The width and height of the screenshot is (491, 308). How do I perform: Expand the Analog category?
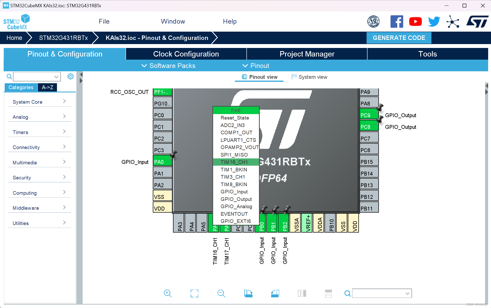pyautogui.click(x=40, y=117)
